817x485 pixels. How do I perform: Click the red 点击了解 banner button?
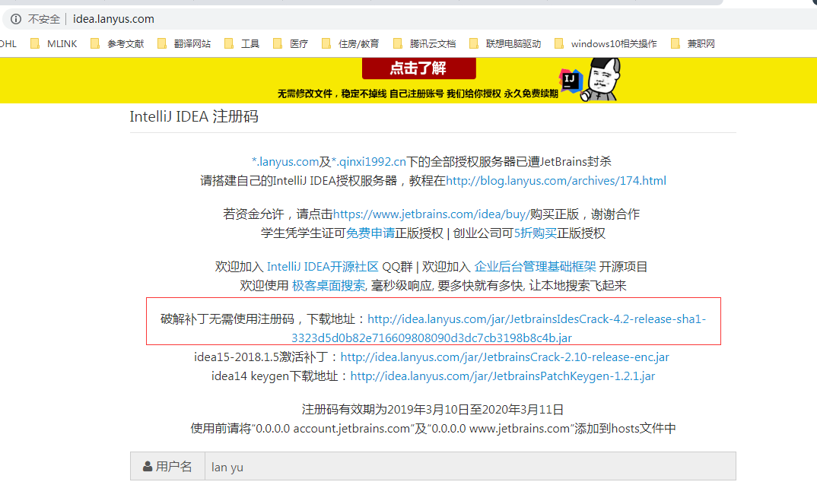click(x=419, y=68)
